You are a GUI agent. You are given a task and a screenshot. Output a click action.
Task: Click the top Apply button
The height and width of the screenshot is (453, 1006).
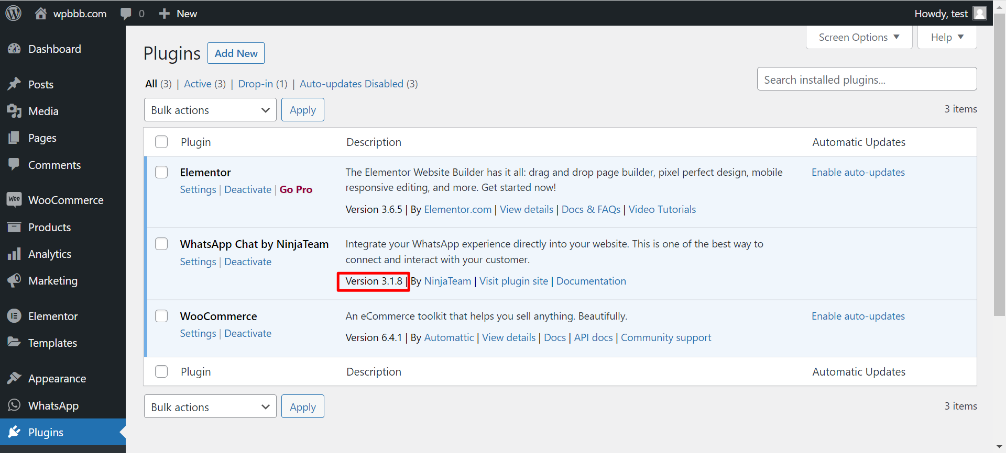coord(303,110)
